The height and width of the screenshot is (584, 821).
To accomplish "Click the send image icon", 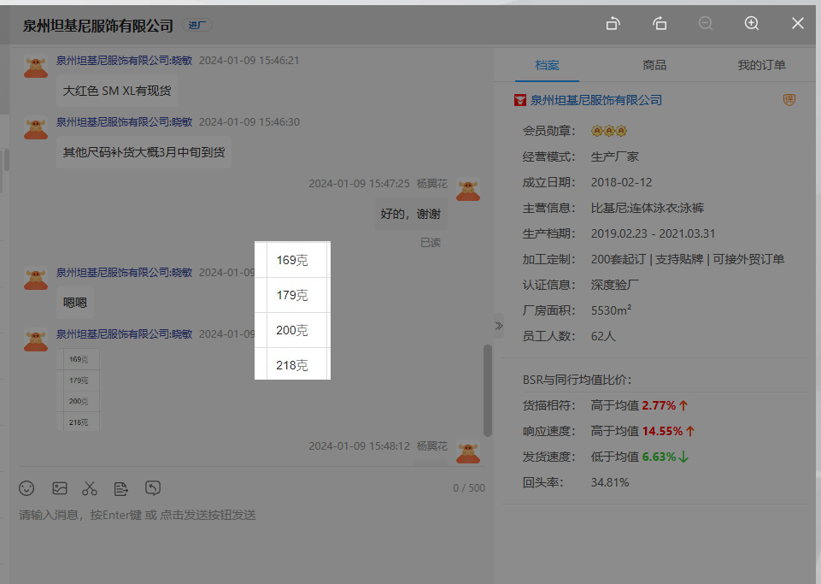I will [x=60, y=488].
